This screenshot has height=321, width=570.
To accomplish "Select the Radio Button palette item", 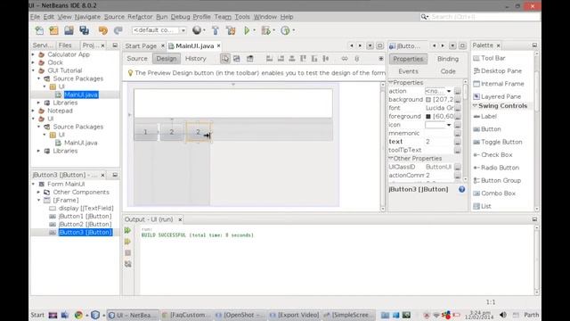I will pos(500,168).
